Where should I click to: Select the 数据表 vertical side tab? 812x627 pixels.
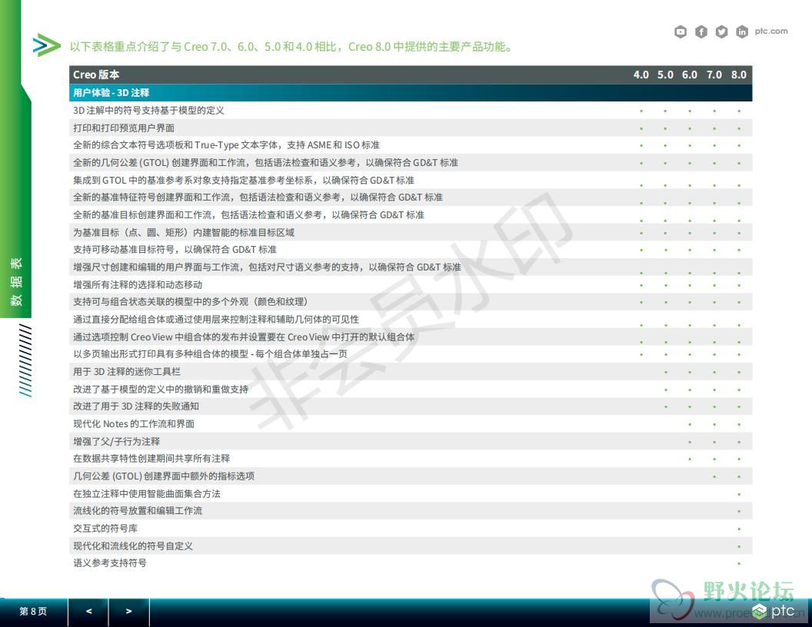click(15, 282)
